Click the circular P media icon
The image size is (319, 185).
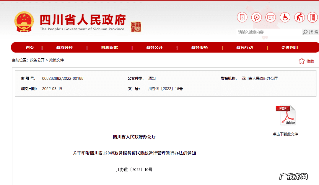pos(256,17)
